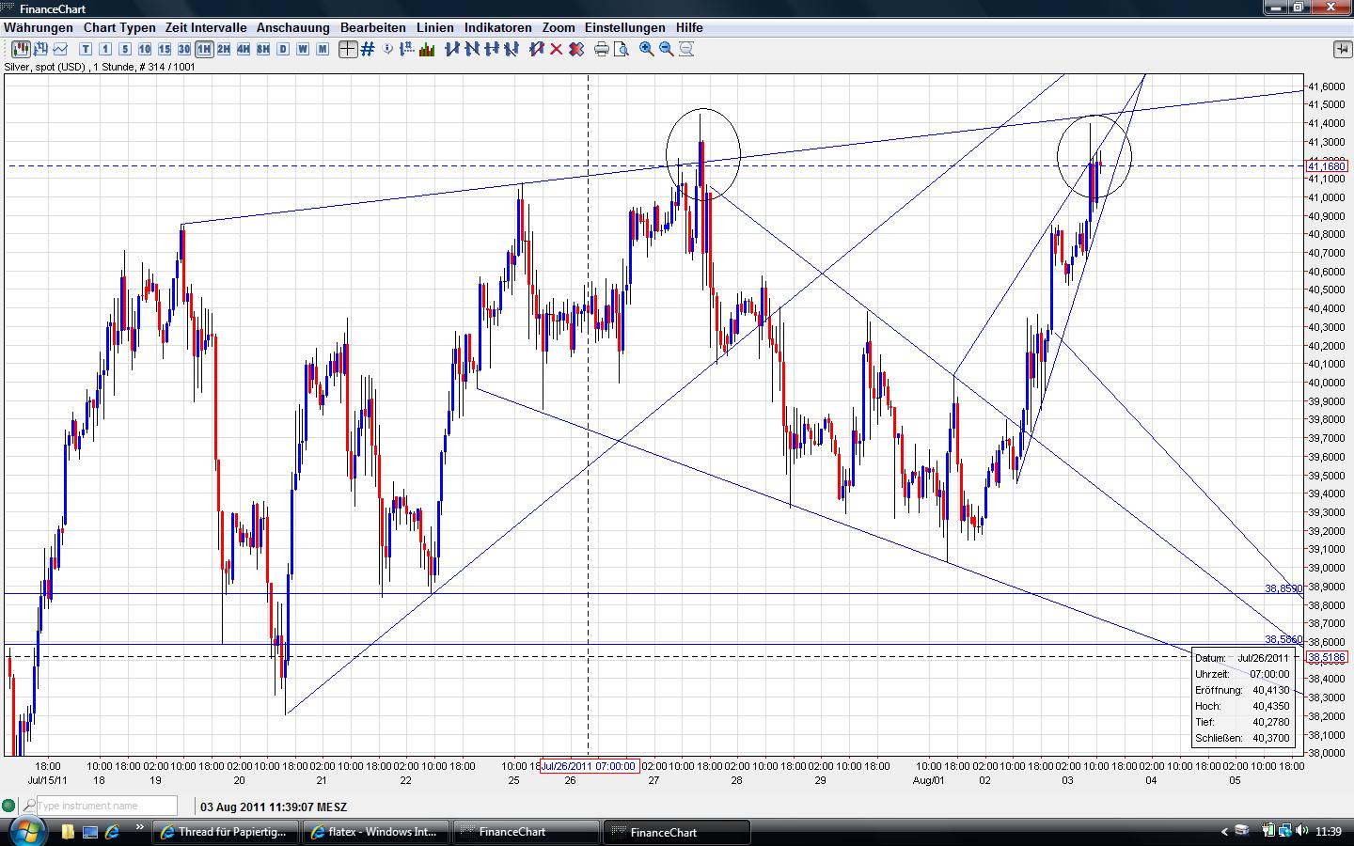The width and height of the screenshot is (1354, 846).
Task: Select the 30 minute interval
Action: 184,49
